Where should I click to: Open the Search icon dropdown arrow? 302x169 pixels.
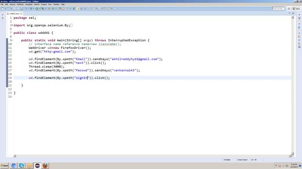(70, 8)
